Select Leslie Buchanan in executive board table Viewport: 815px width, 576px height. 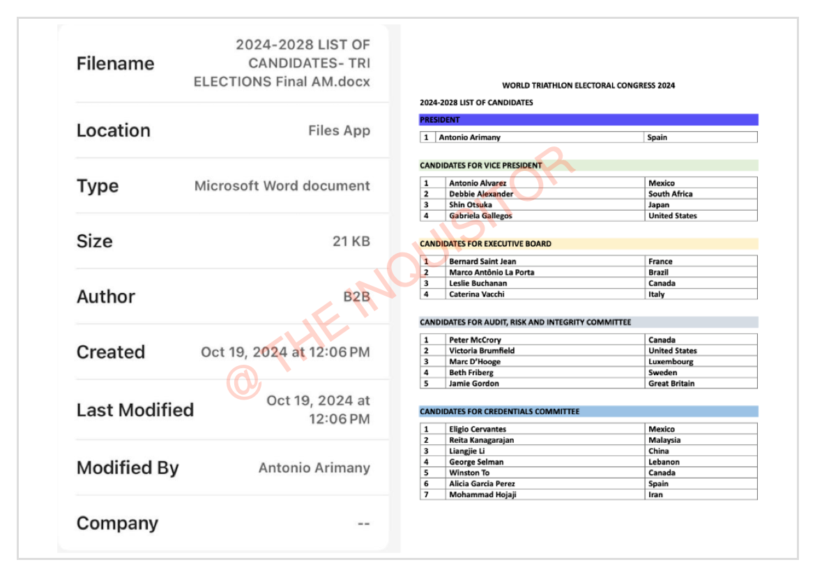(x=478, y=283)
